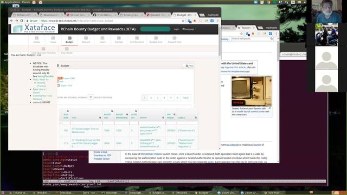The height and width of the screenshot is (195, 347).
Task: Click search icon in Budget USD column
Action: click(x=112, y=111)
